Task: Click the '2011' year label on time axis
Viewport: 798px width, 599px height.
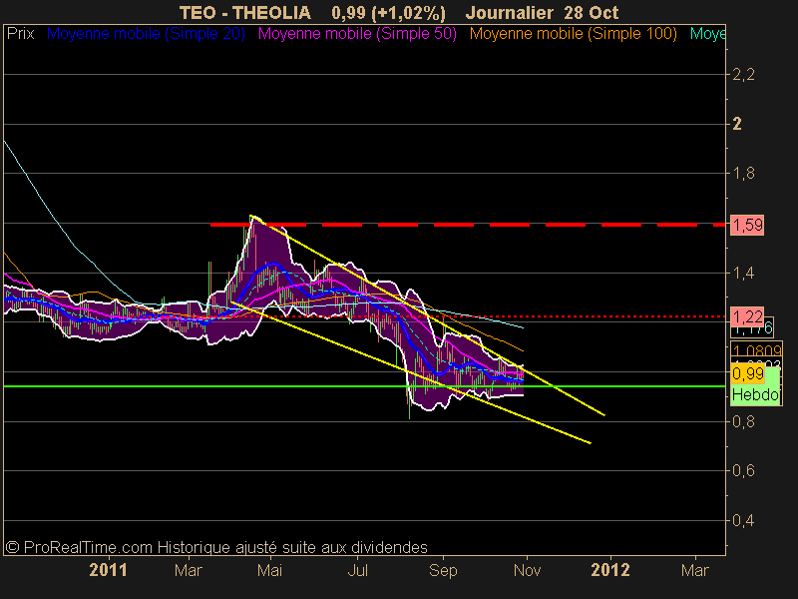Action: click(x=108, y=570)
